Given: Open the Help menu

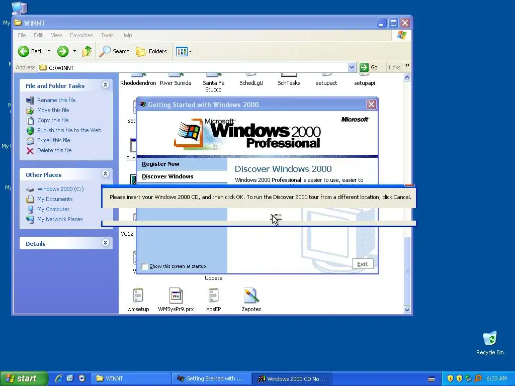Looking at the screenshot, I should (126, 35).
